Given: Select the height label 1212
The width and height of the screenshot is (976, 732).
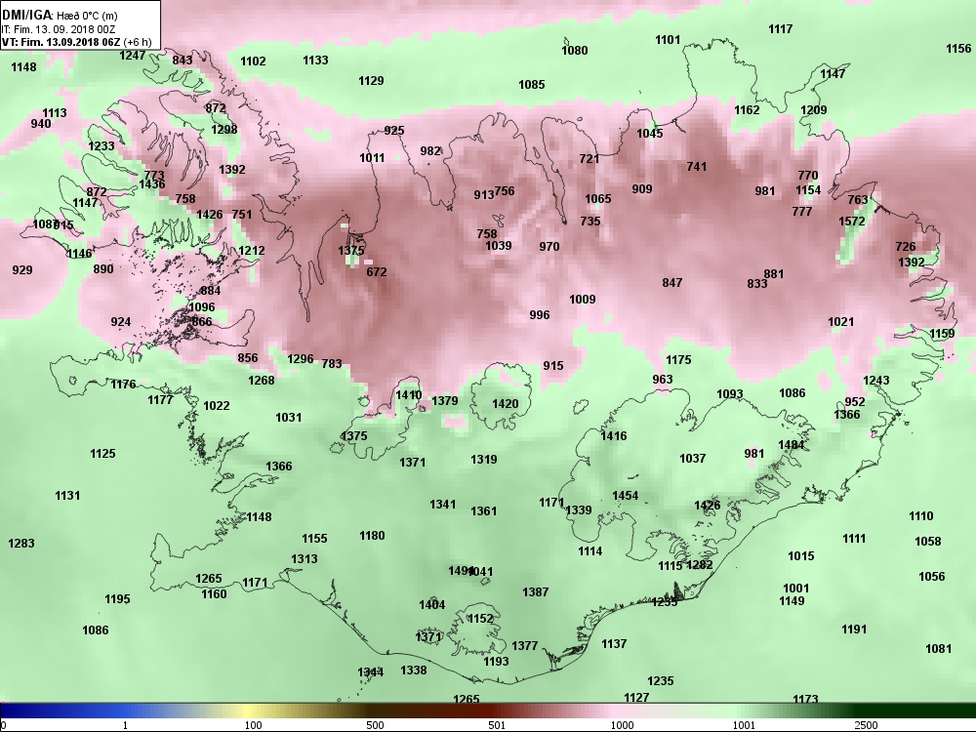Looking at the screenshot, I should tap(252, 250).
